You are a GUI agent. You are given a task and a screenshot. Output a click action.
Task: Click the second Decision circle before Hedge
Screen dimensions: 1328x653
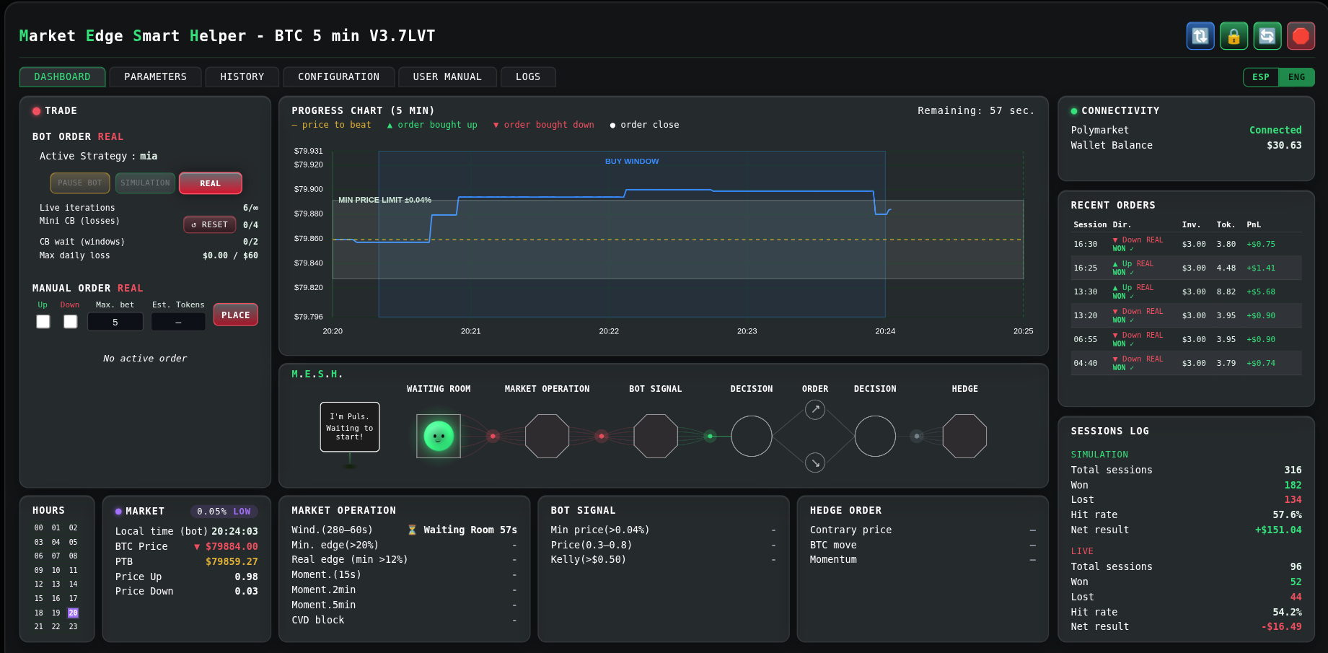pyautogui.click(x=875, y=436)
